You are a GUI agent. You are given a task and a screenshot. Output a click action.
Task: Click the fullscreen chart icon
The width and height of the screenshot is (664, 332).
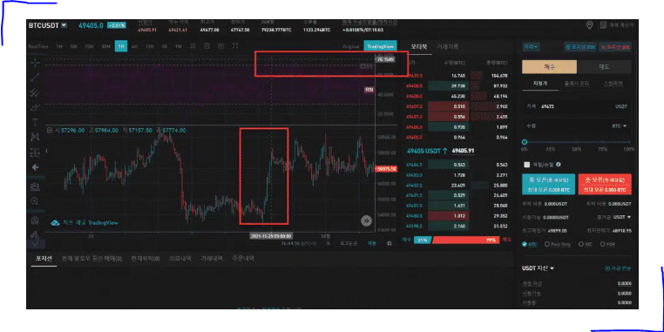click(x=236, y=46)
